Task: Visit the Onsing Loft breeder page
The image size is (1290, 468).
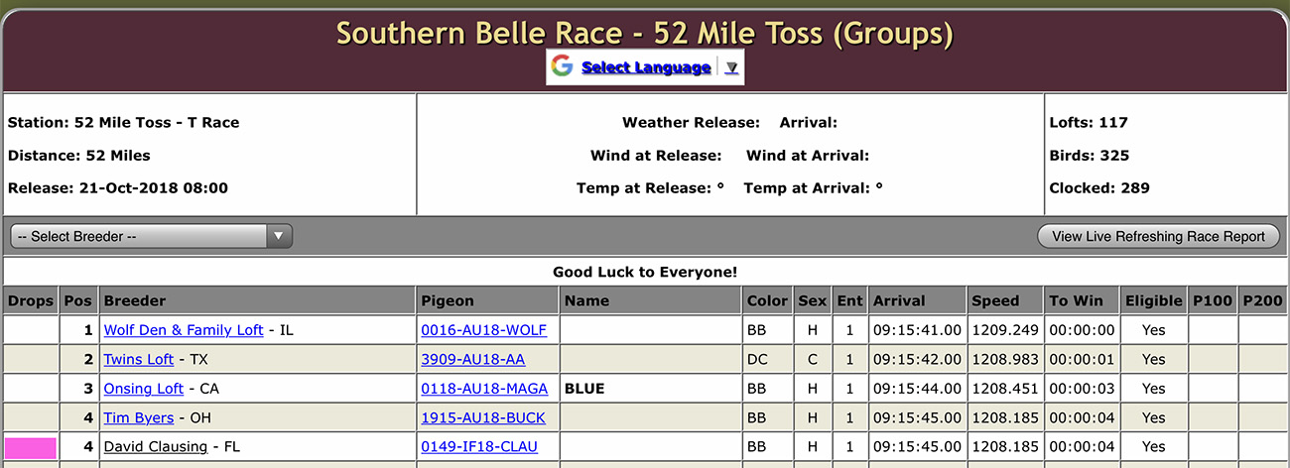Action: 144,389
